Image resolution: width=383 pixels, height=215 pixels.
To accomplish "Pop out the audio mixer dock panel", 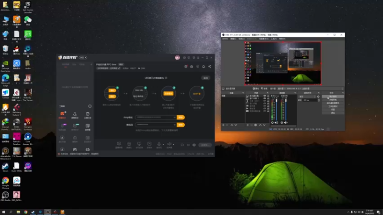I will [x=295, y=93].
